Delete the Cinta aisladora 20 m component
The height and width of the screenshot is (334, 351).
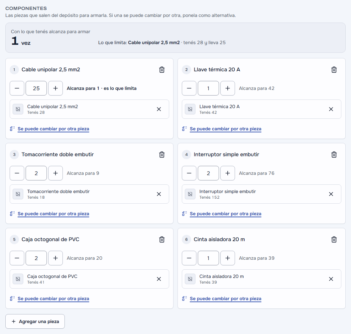click(334, 239)
